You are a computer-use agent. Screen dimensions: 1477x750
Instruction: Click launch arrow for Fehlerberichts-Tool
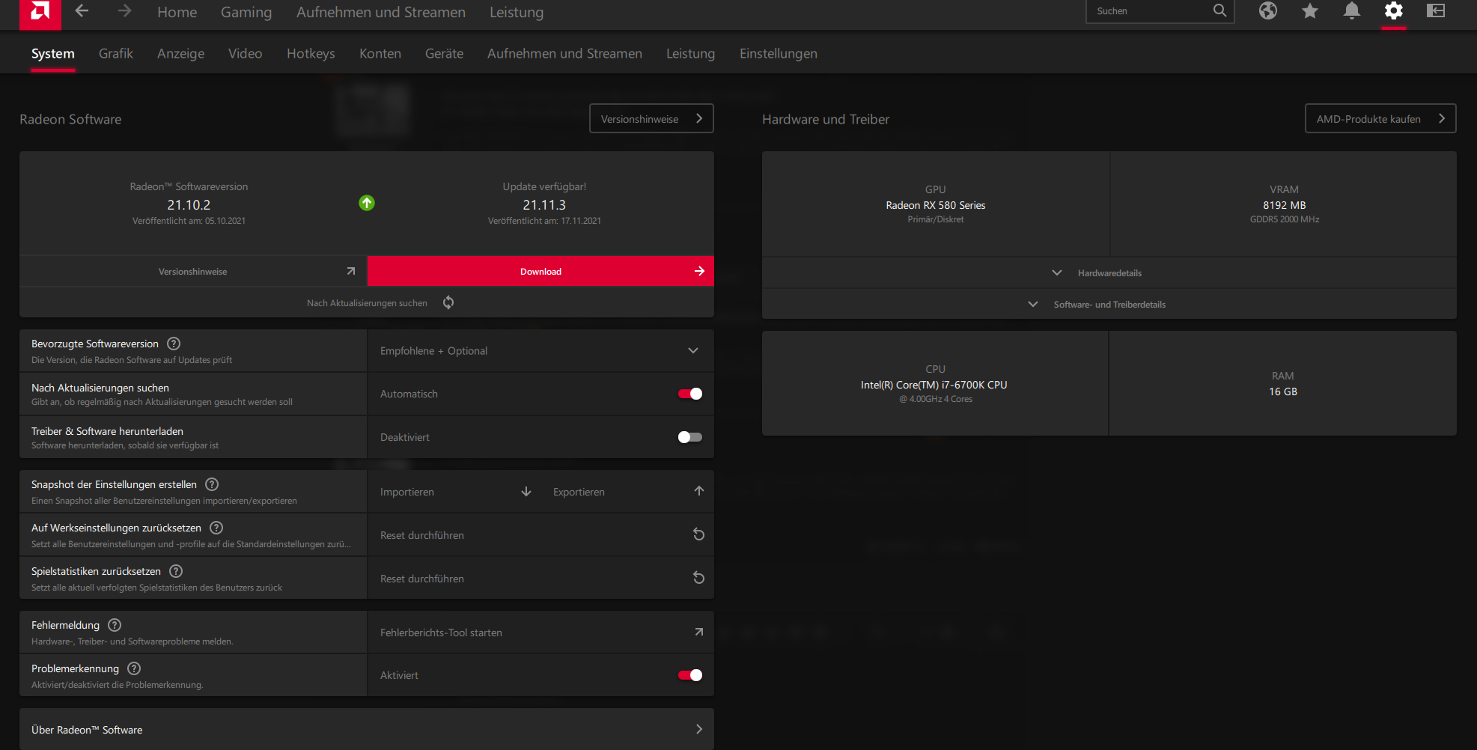(x=699, y=632)
